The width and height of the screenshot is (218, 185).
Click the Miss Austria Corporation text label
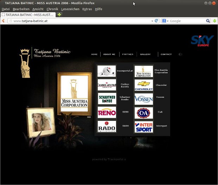click(161, 71)
